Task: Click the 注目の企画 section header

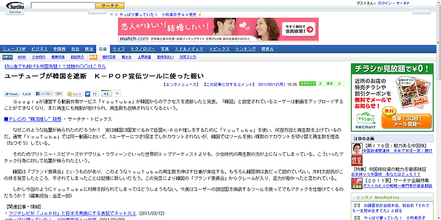Action: (392, 139)
